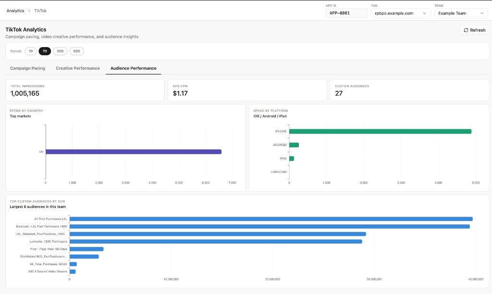This screenshot has height=294, width=492.
Task: Click the IPHONE platform bar
Action: pos(381,132)
